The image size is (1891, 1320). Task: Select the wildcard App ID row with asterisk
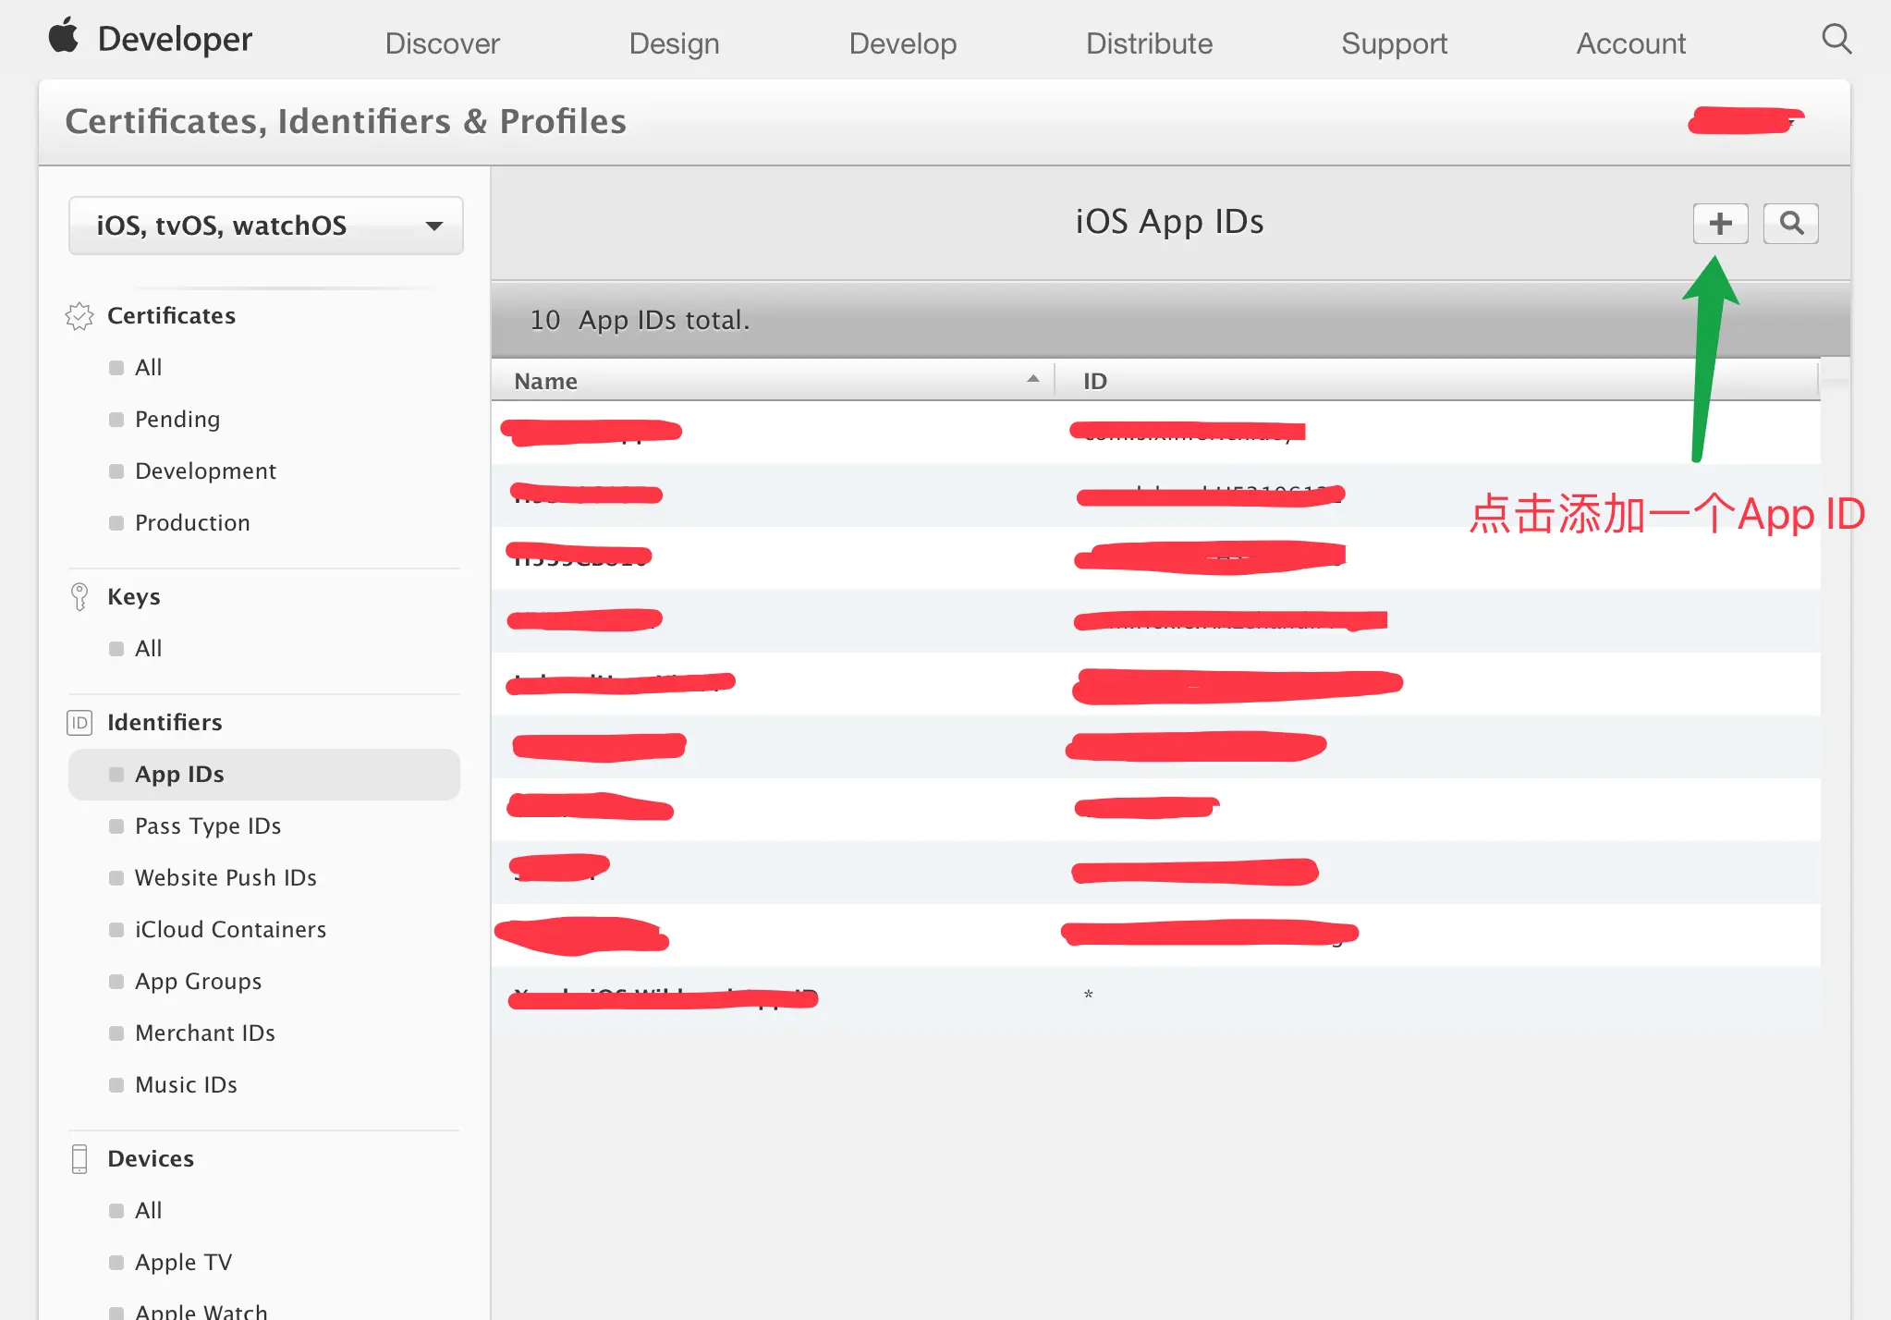[x=1088, y=996]
